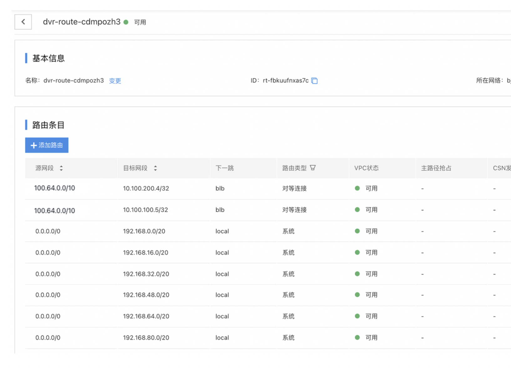Viewport: 511px width, 368px height.
Task: Select the 下一跳 column header
Action: point(225,168)
